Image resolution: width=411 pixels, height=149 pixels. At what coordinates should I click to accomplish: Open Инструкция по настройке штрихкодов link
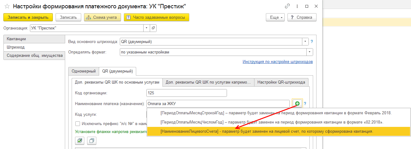pos(278,62)
